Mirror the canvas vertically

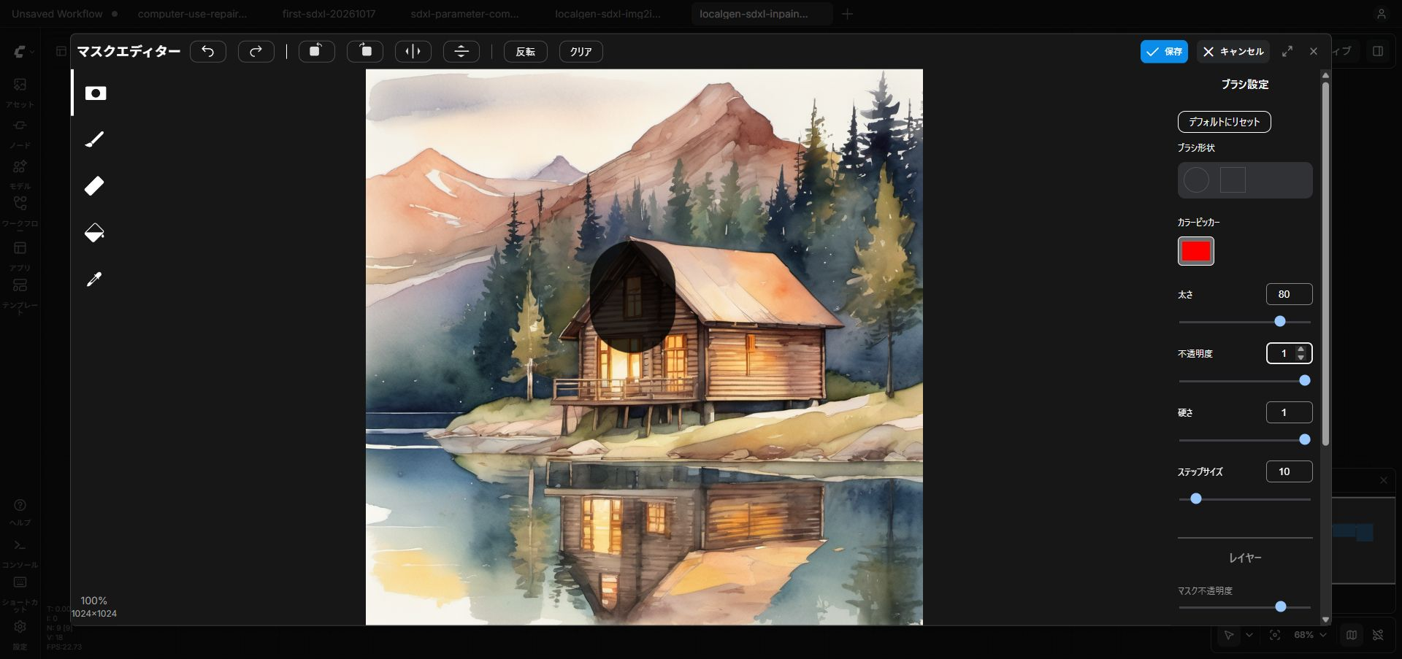tap(461, 52)
